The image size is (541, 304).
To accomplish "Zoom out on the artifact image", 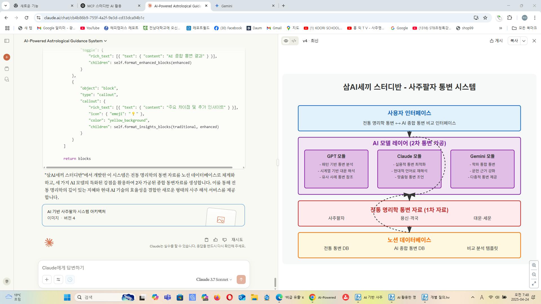I will (x=534, y=274).
